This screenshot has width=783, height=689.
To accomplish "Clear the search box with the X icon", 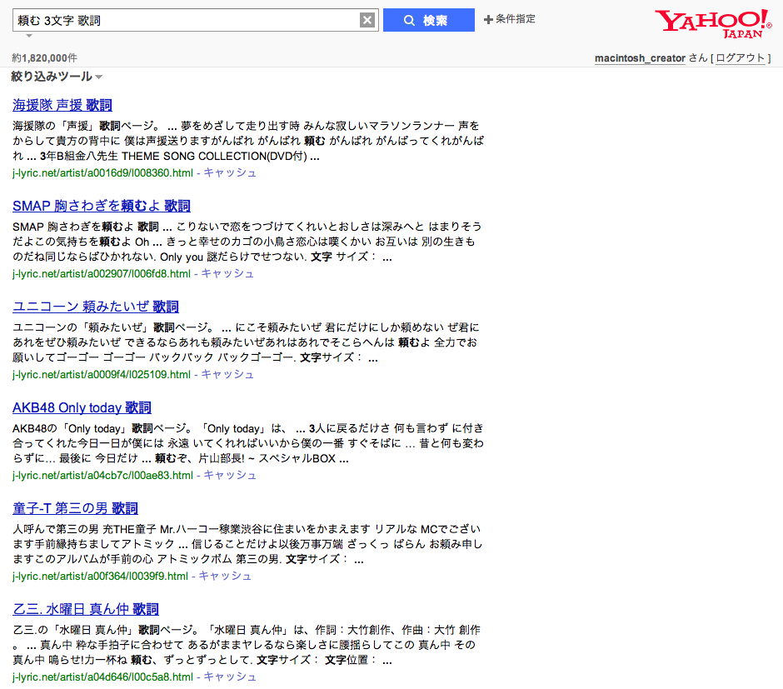I will click(367, 20).
